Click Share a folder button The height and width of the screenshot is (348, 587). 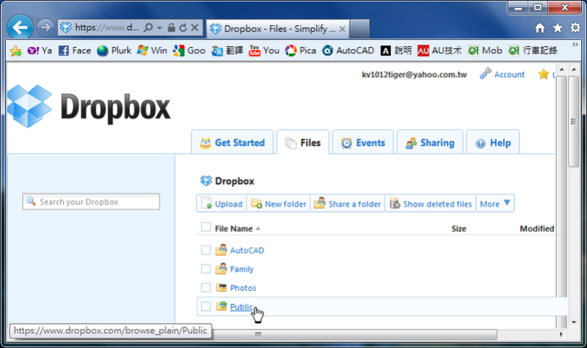tap(347, 204)
